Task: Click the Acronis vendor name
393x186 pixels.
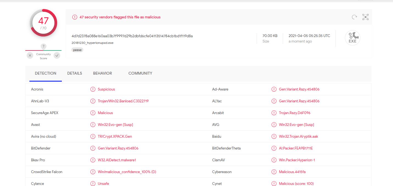Action: 37,89
